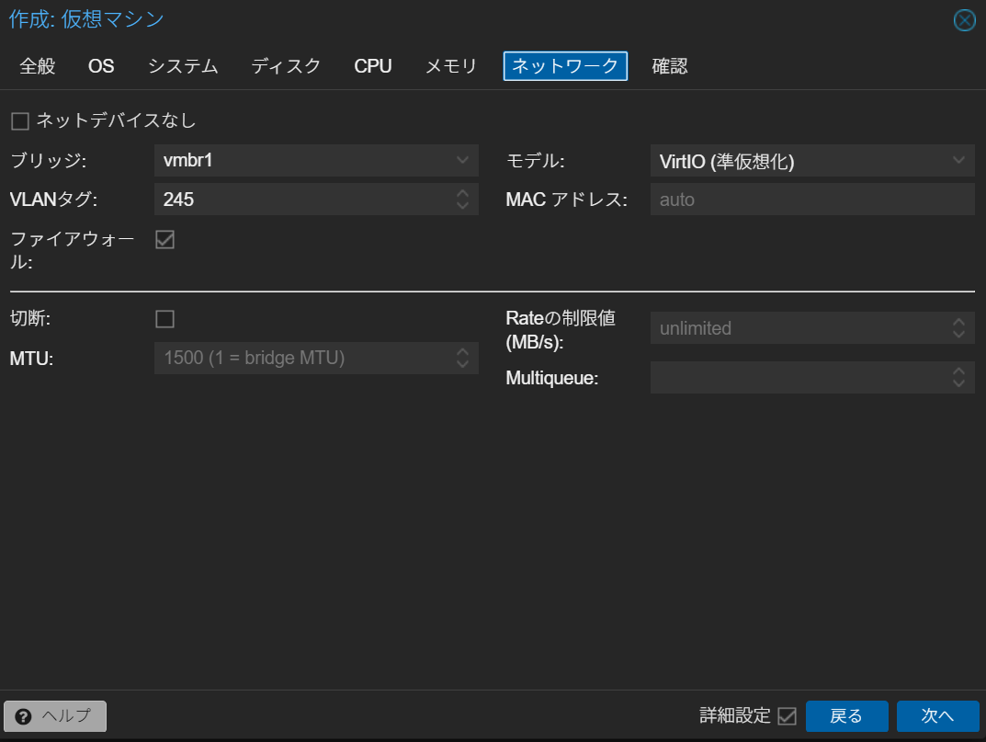Screen dimensions: 986x742
Task: Open the CPU tab
Action: (373, 65)
